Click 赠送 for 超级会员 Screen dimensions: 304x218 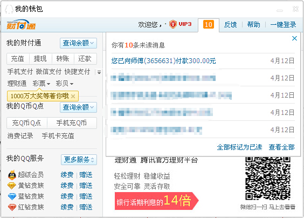86,175
